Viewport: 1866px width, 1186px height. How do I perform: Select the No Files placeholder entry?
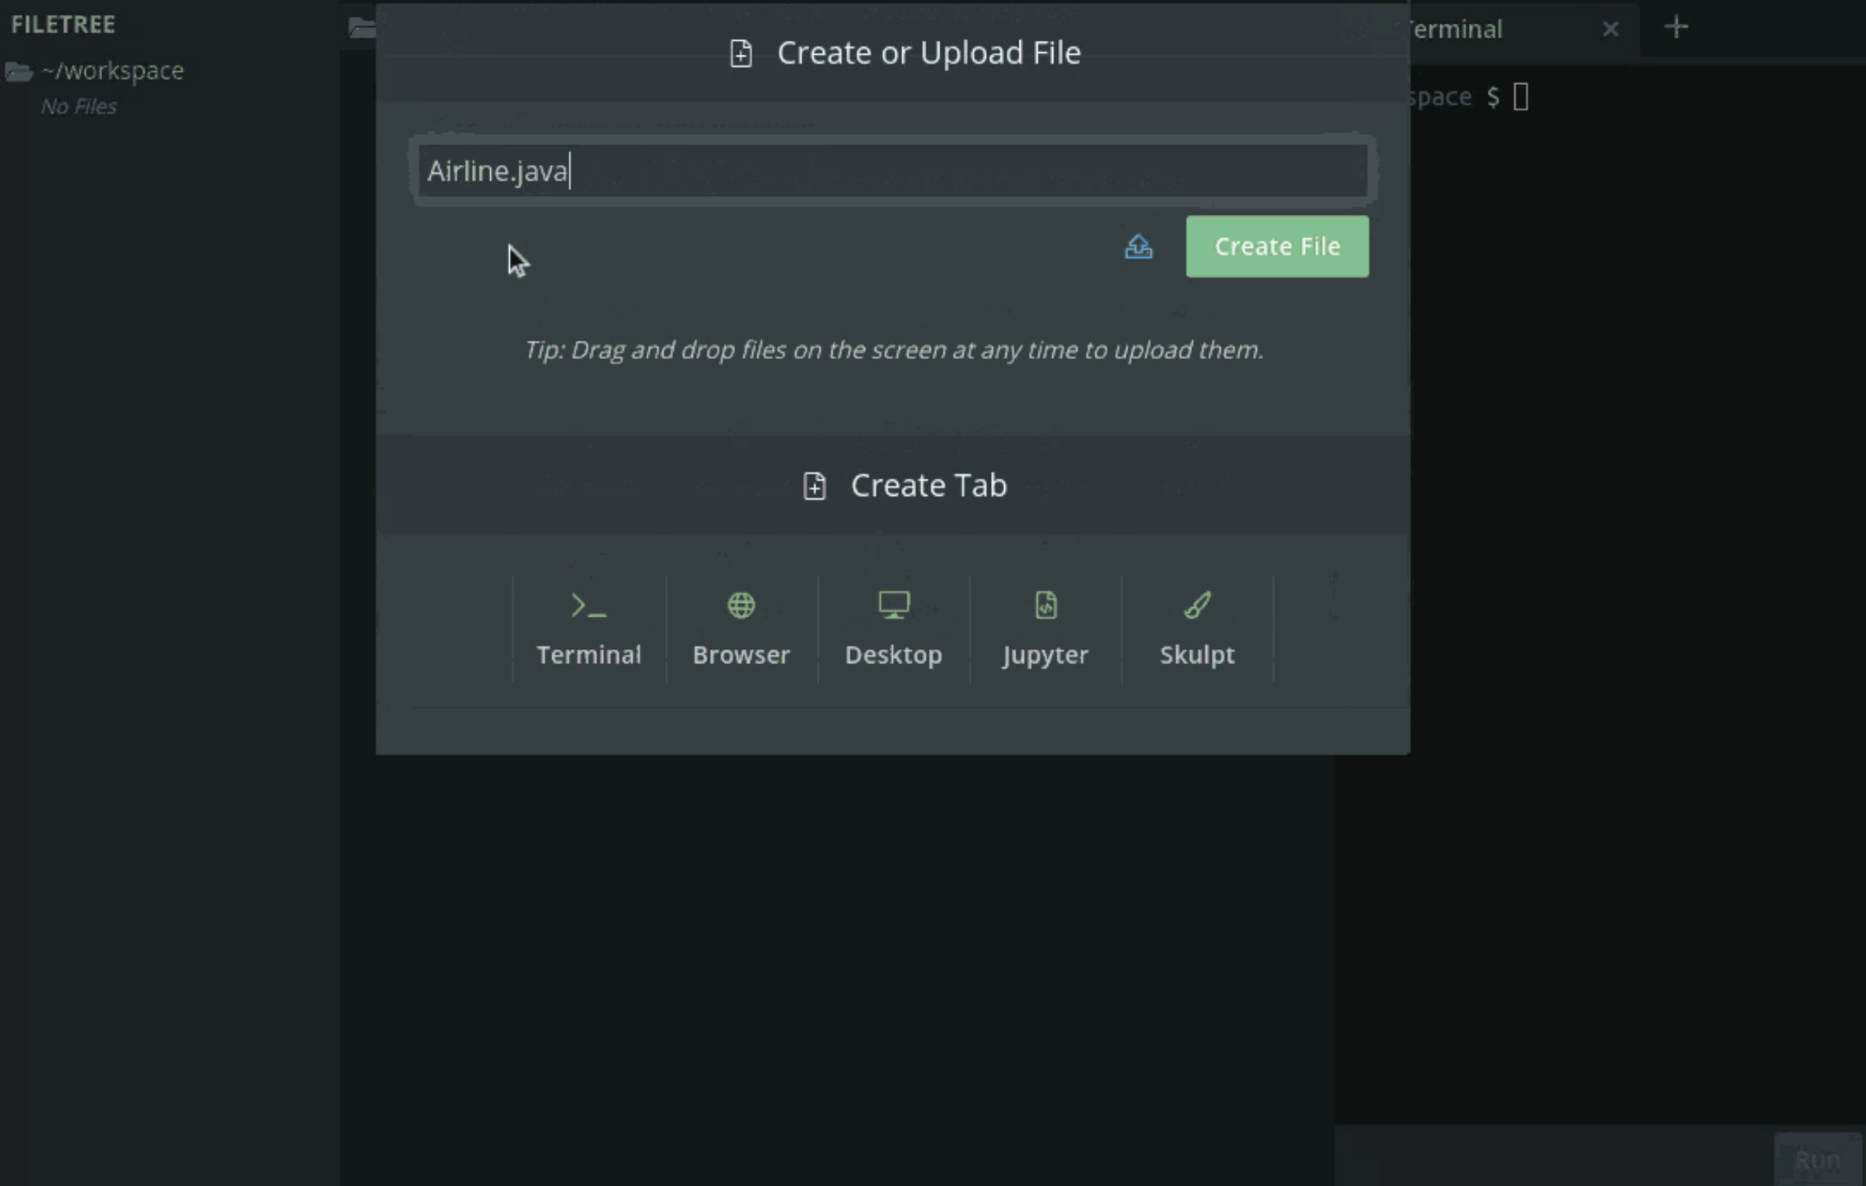coord(78,107)
